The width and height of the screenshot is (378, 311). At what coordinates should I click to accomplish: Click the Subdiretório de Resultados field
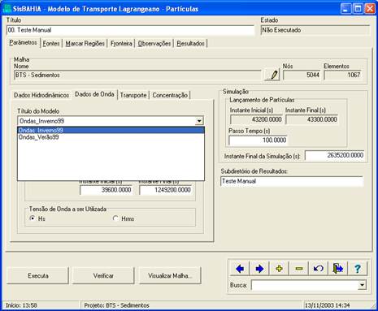coord(292,181)
